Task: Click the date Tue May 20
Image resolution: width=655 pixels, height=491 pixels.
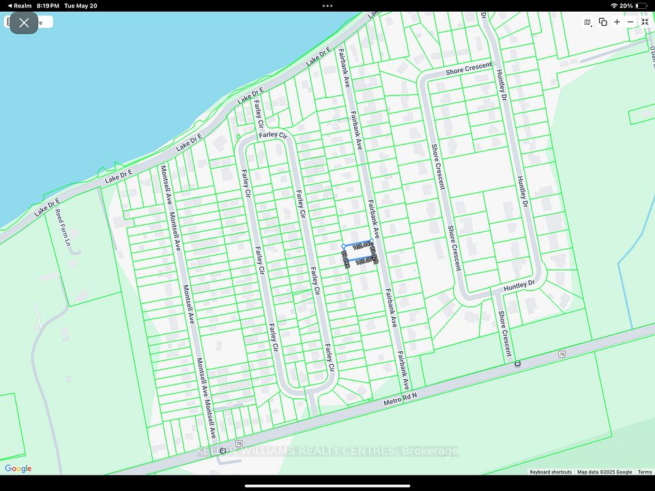Action: [x=81, y=6]
